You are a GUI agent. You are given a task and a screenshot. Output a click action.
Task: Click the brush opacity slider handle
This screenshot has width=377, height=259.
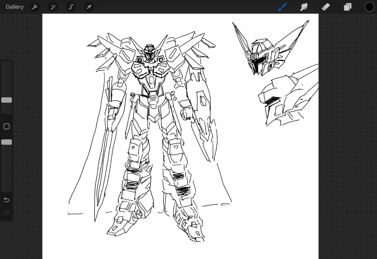pos(6,142)
